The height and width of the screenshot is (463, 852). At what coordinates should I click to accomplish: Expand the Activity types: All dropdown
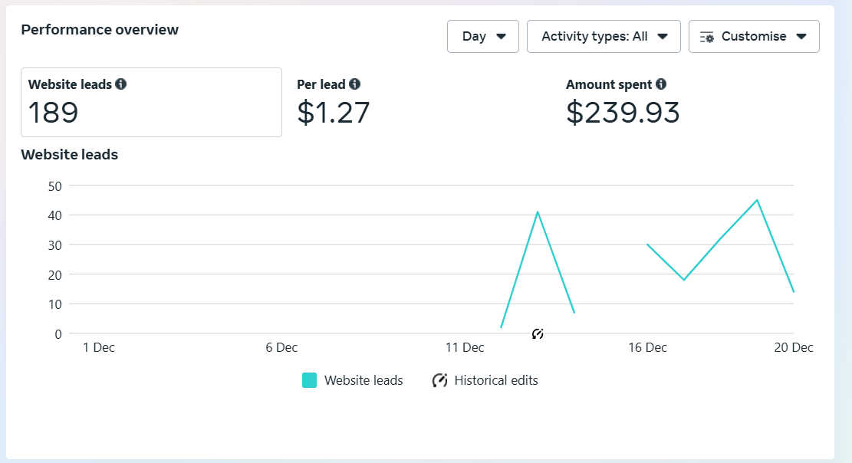click(x=604, y=36)
